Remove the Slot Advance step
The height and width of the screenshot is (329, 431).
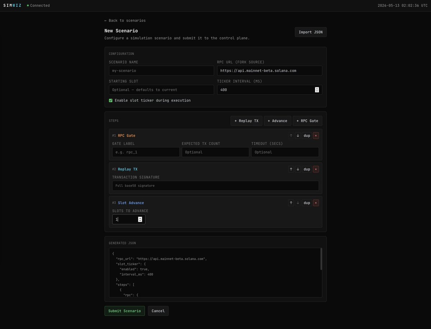pyautogui.click(x=316, y=203)
